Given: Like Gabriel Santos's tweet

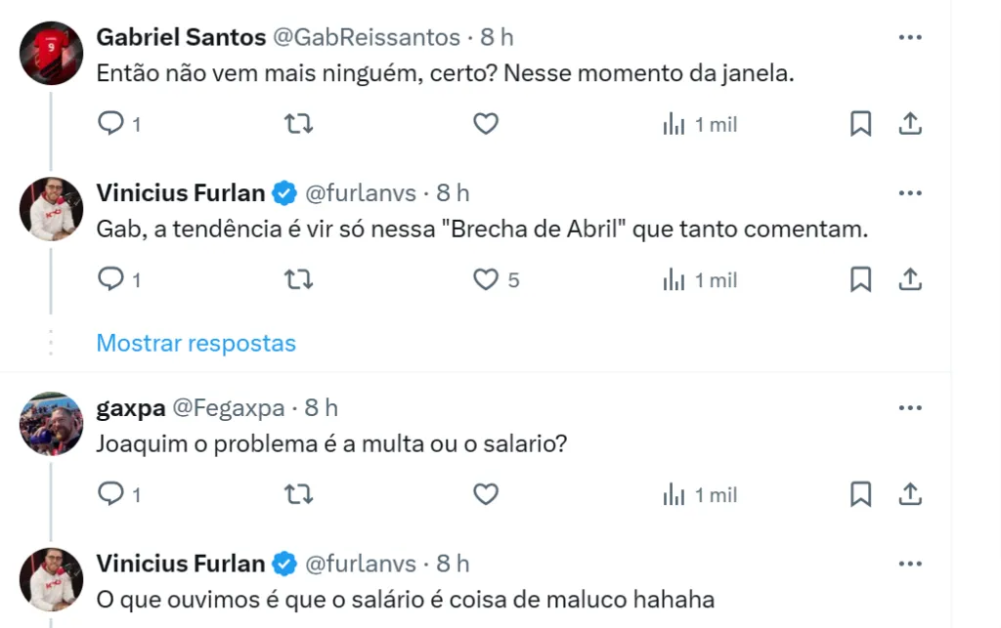Looking at the screenshot, I should pos(486,124).
